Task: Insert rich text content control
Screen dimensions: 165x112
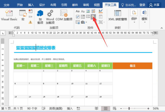Action: (77, 11)
